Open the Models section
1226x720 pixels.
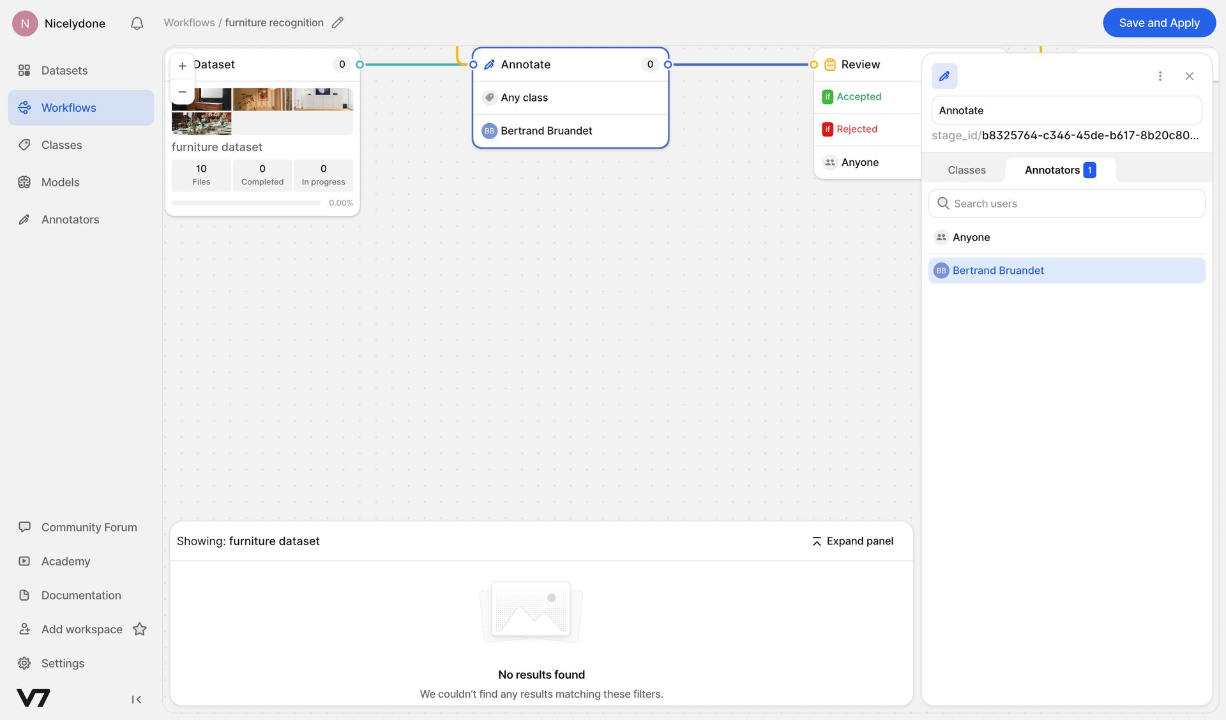tap(59, 182)
